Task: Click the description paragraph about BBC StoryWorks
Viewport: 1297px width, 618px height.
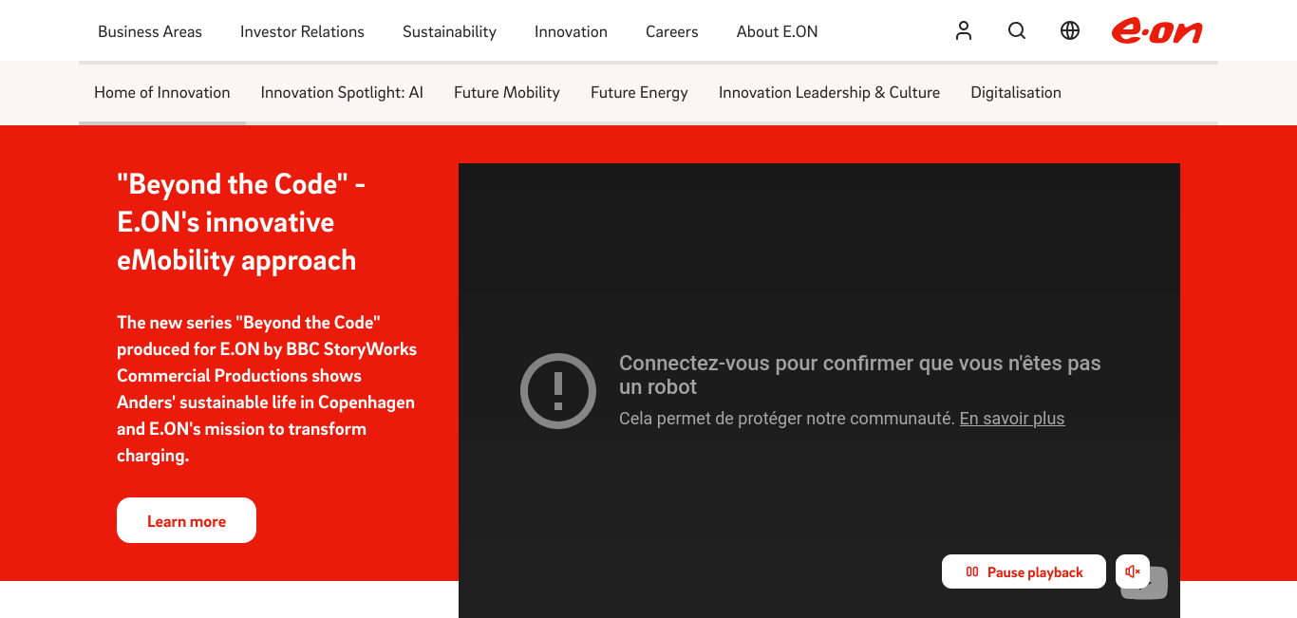Action: 267,389
